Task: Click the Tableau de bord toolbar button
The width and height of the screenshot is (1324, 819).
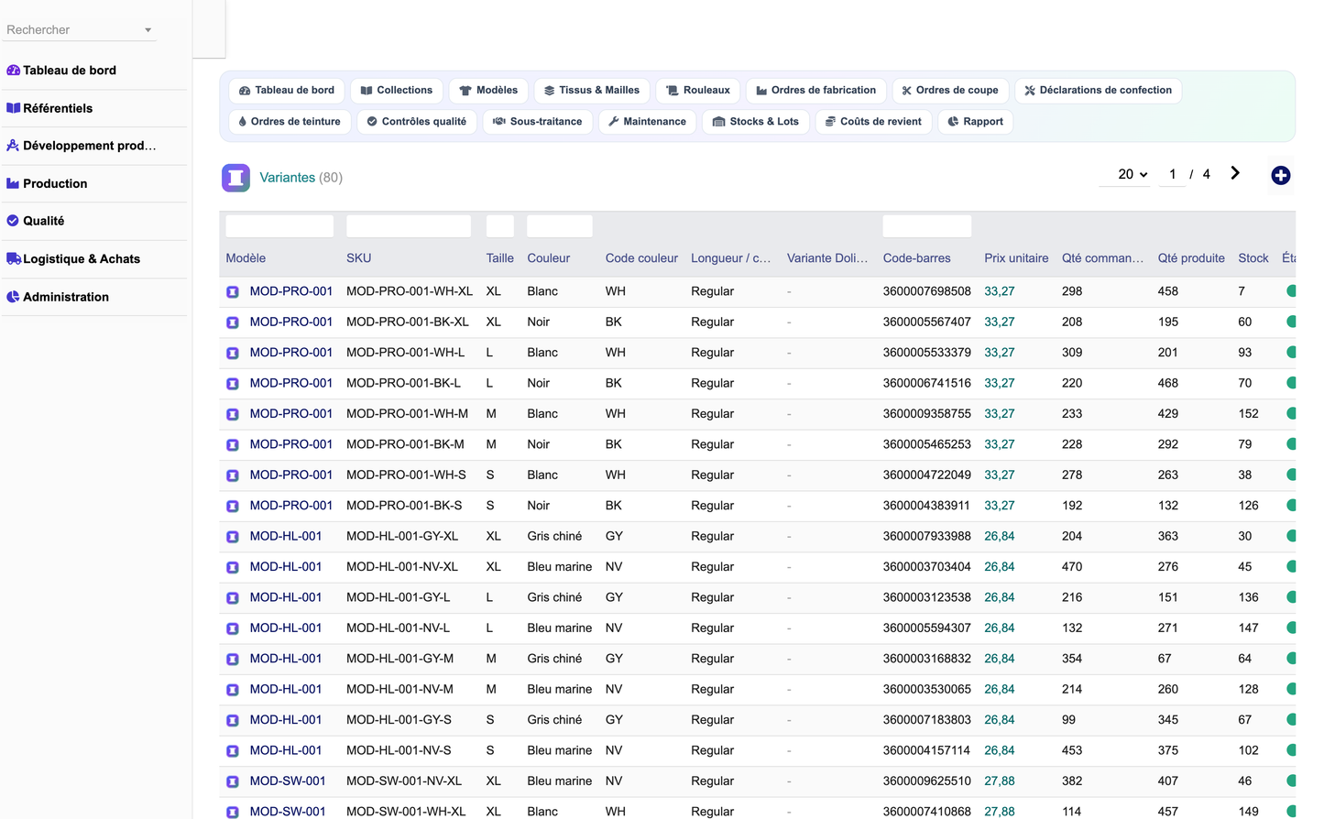Action: [x=287, y=91]
